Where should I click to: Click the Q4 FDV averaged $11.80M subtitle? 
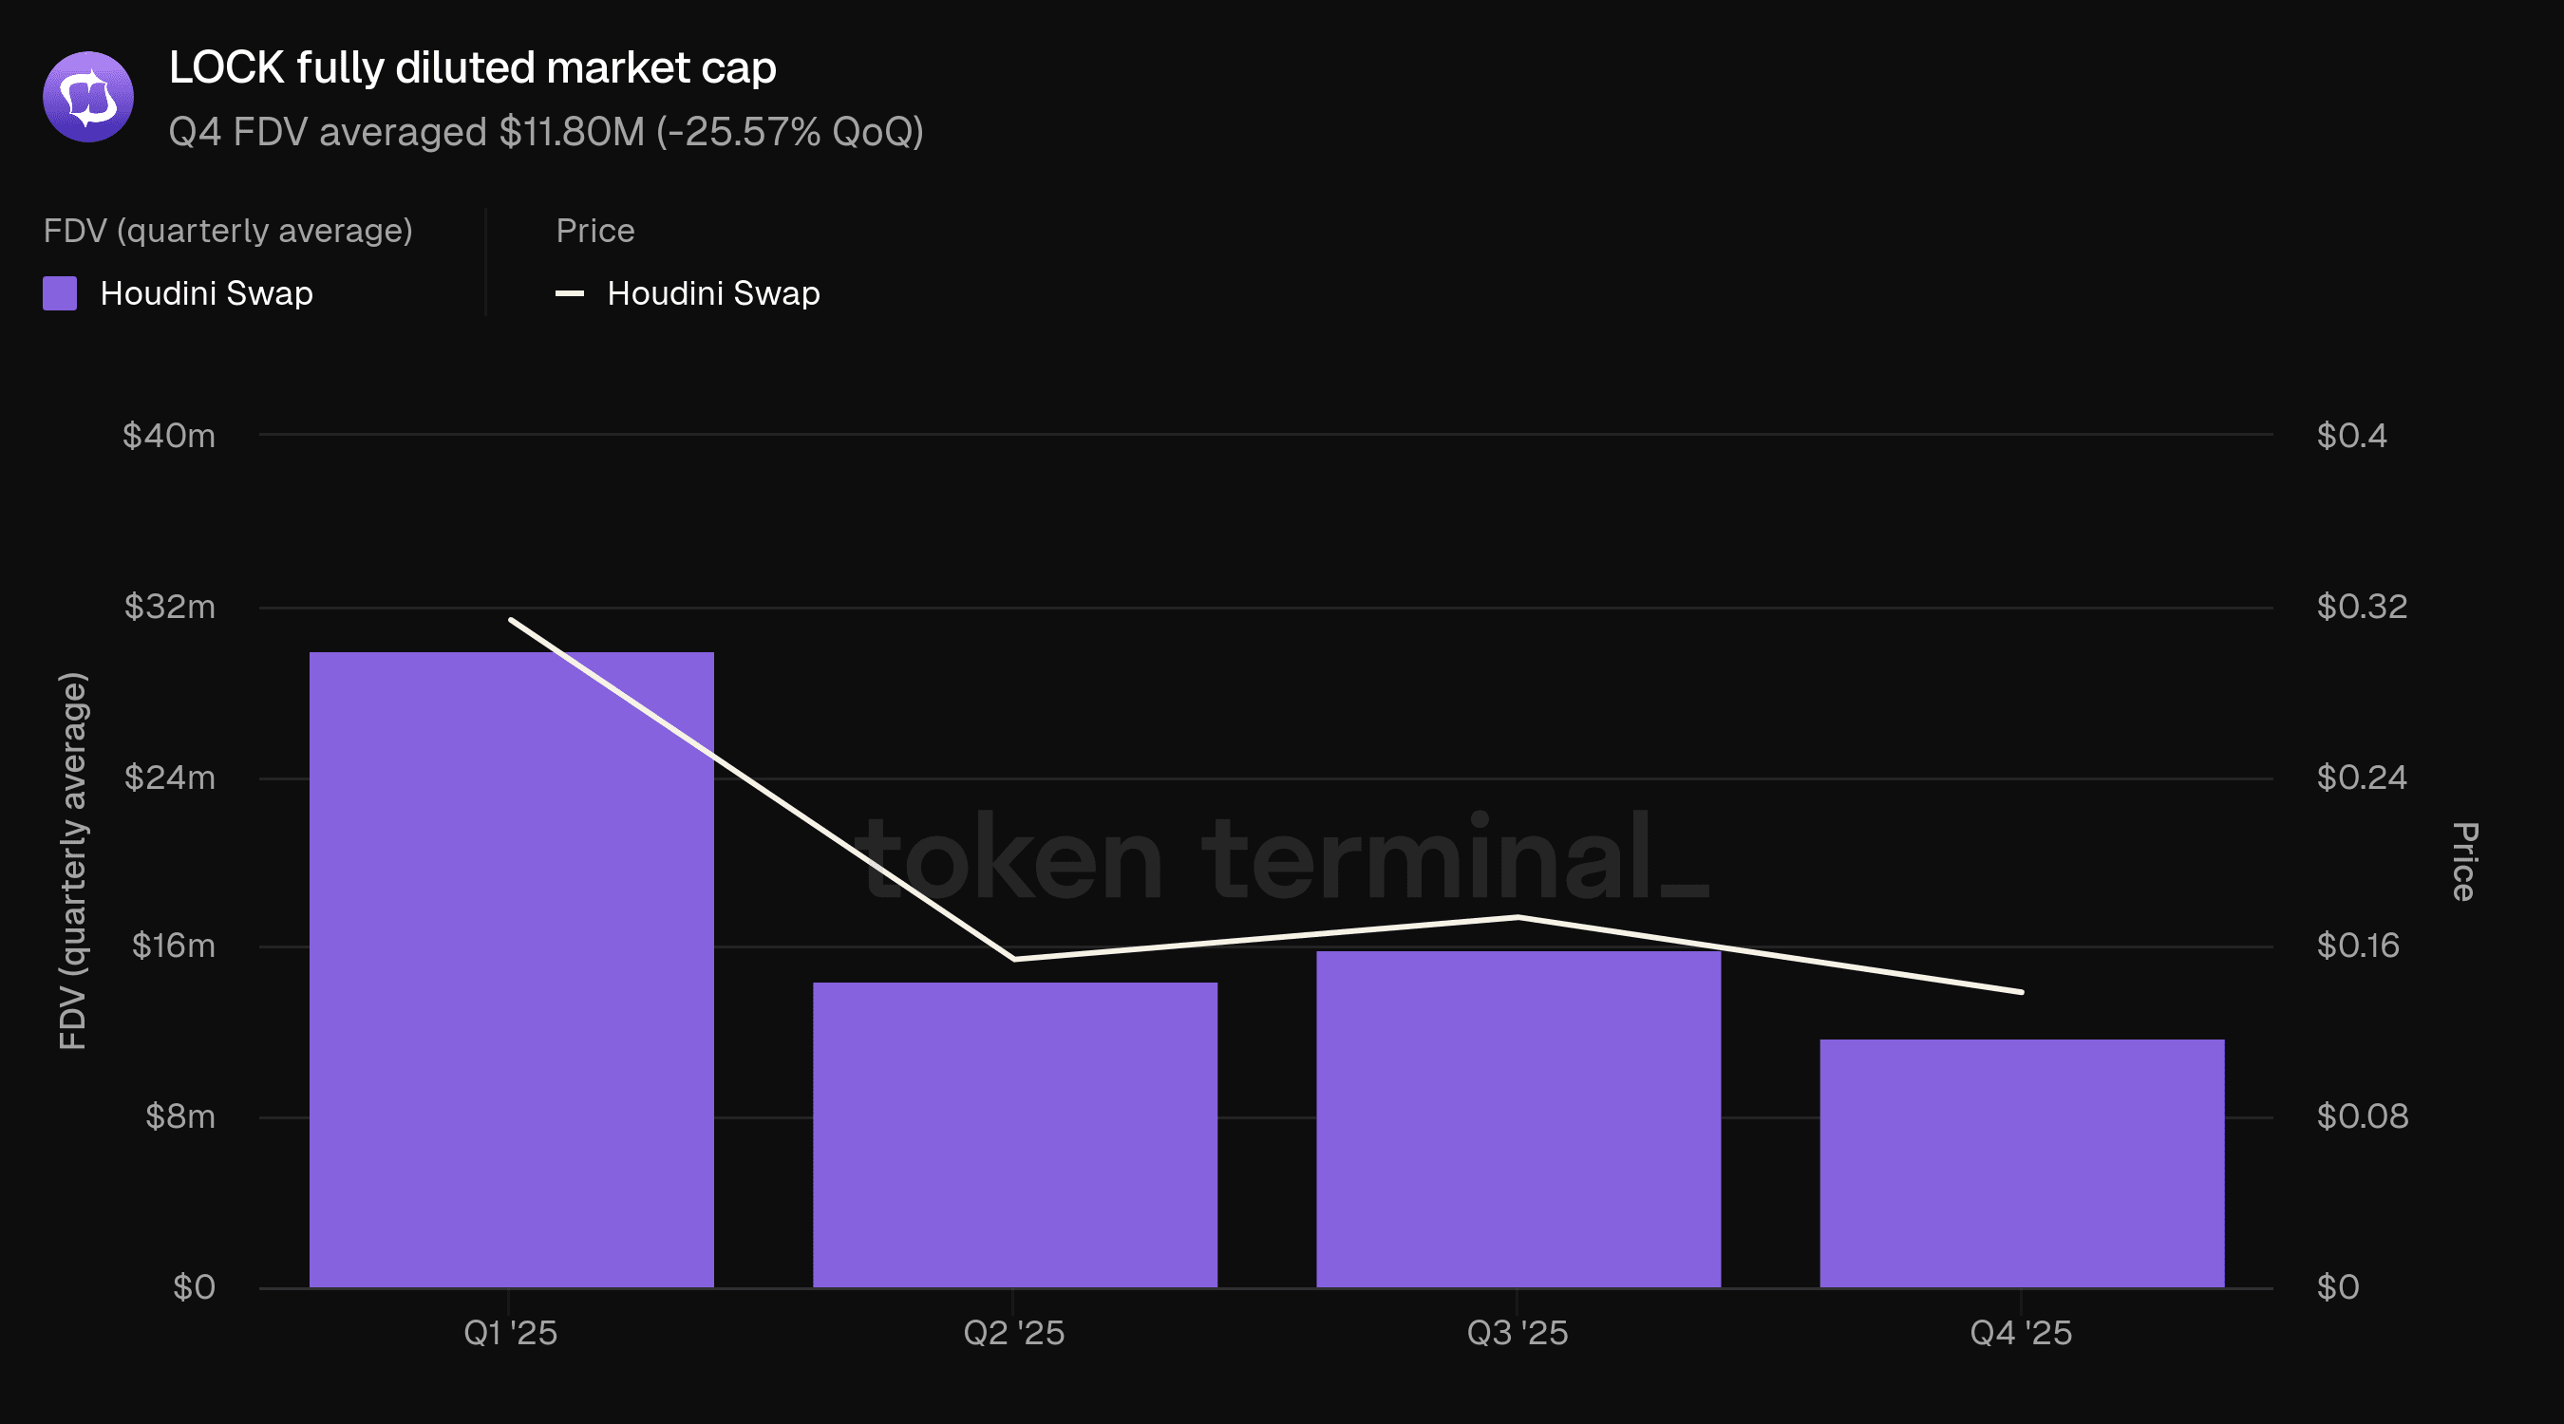(x=545, y=131)
